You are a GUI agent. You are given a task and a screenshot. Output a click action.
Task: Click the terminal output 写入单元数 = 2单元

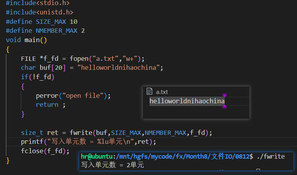pos(112,165)
